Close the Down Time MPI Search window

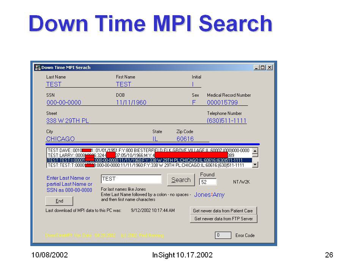click(x=270, y=67)
